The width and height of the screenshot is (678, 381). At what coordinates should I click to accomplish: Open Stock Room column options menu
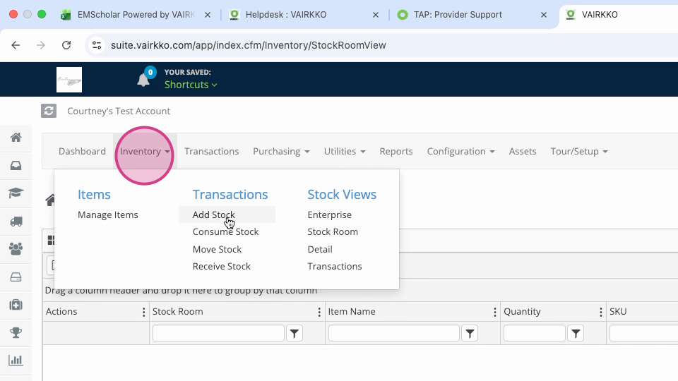point(319,312)
